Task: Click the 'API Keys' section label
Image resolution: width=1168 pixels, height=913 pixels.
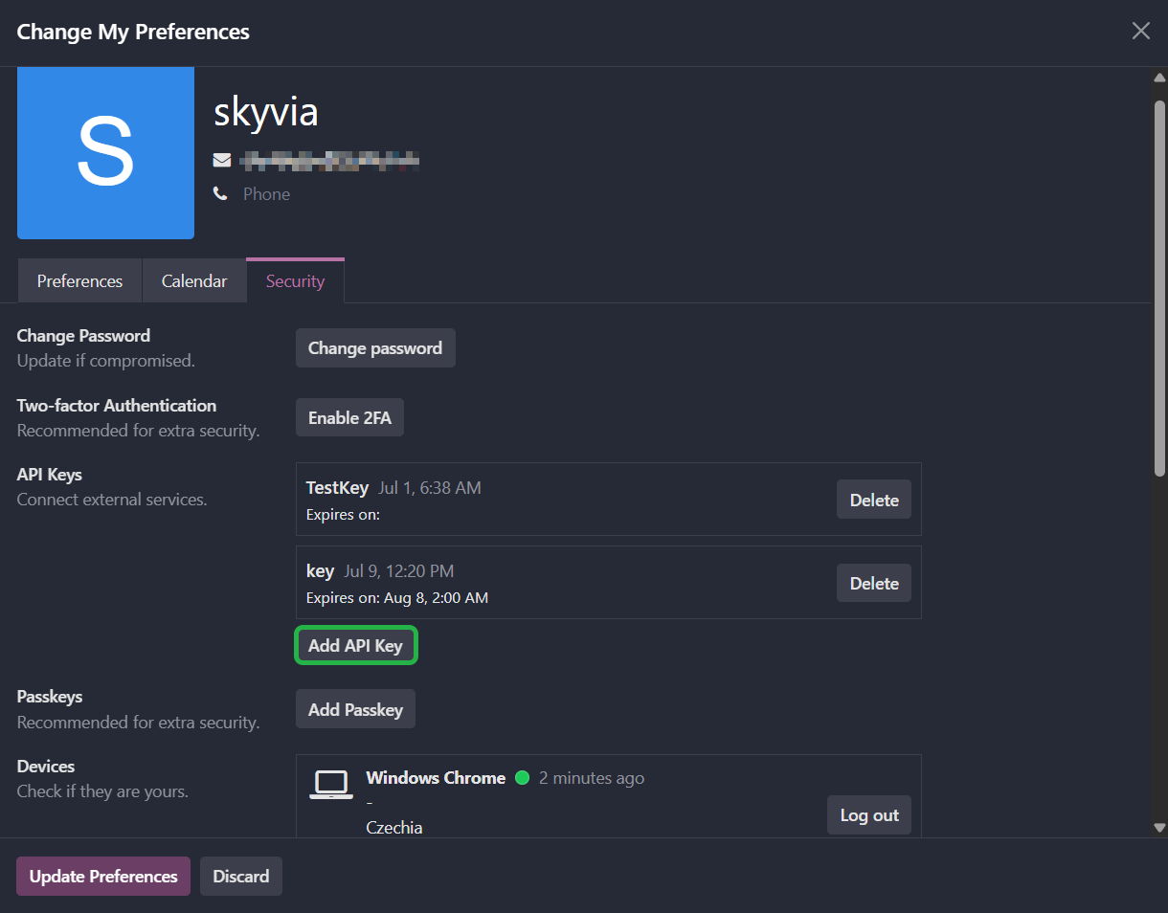Action: 50,475
